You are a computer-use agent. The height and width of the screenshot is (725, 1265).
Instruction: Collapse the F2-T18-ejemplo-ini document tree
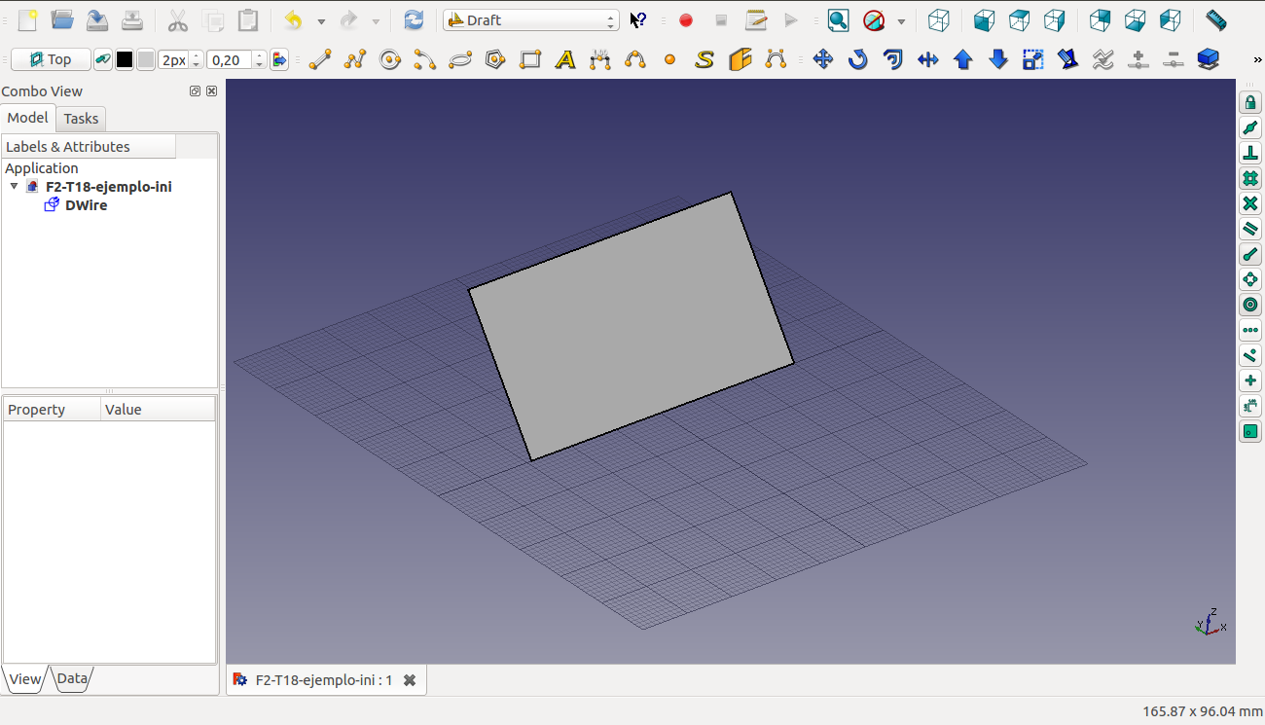point(14,186)
